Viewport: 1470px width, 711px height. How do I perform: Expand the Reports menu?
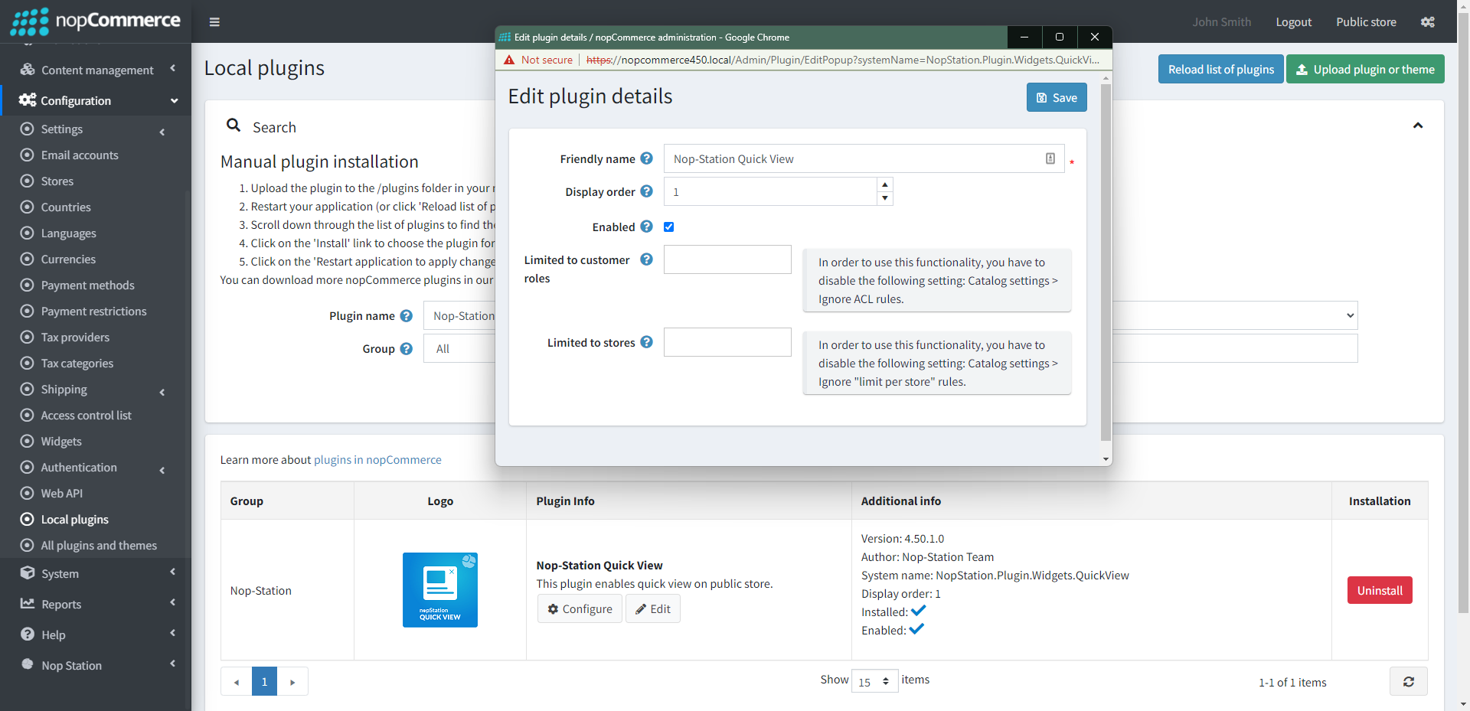[x=96, y=604]
